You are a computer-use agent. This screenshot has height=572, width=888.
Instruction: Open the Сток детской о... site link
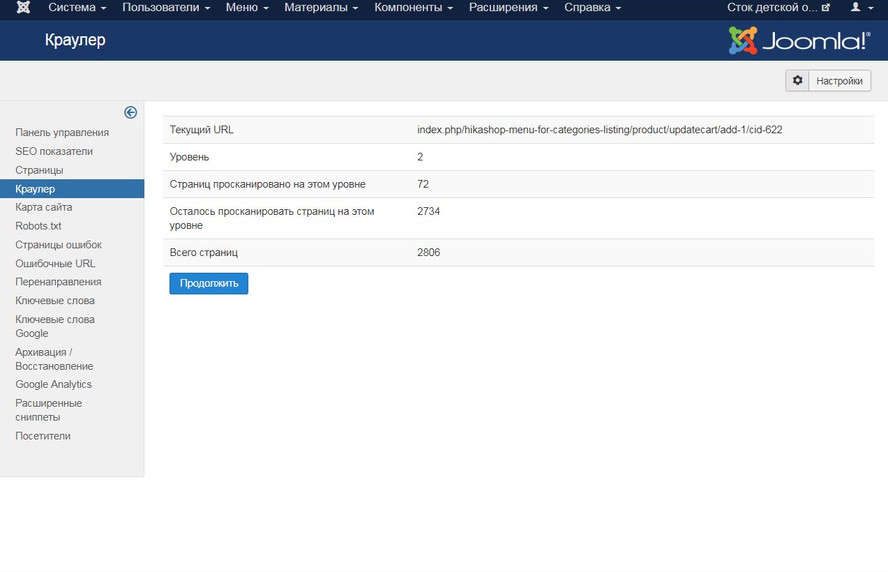[778, 8]
